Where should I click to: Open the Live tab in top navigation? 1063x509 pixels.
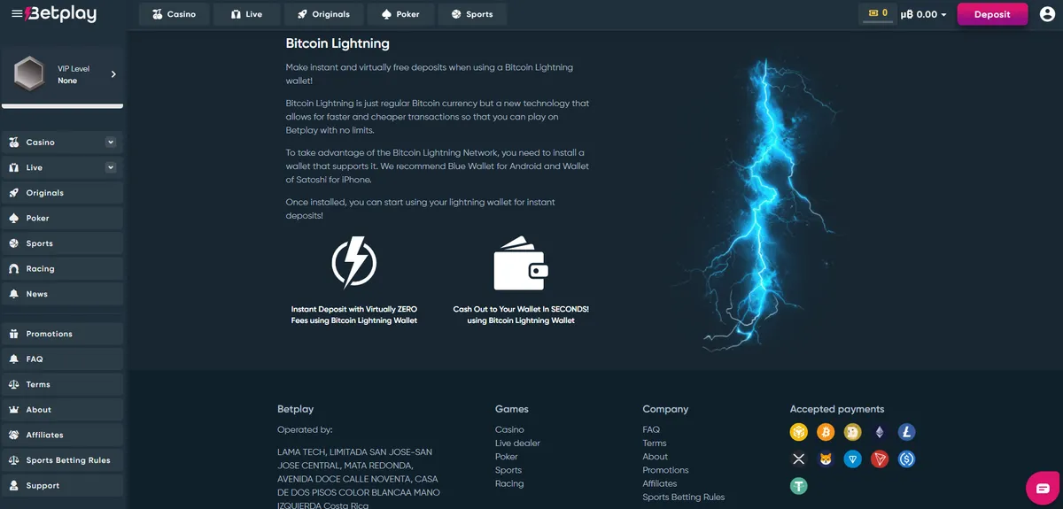tap(246, 14)
